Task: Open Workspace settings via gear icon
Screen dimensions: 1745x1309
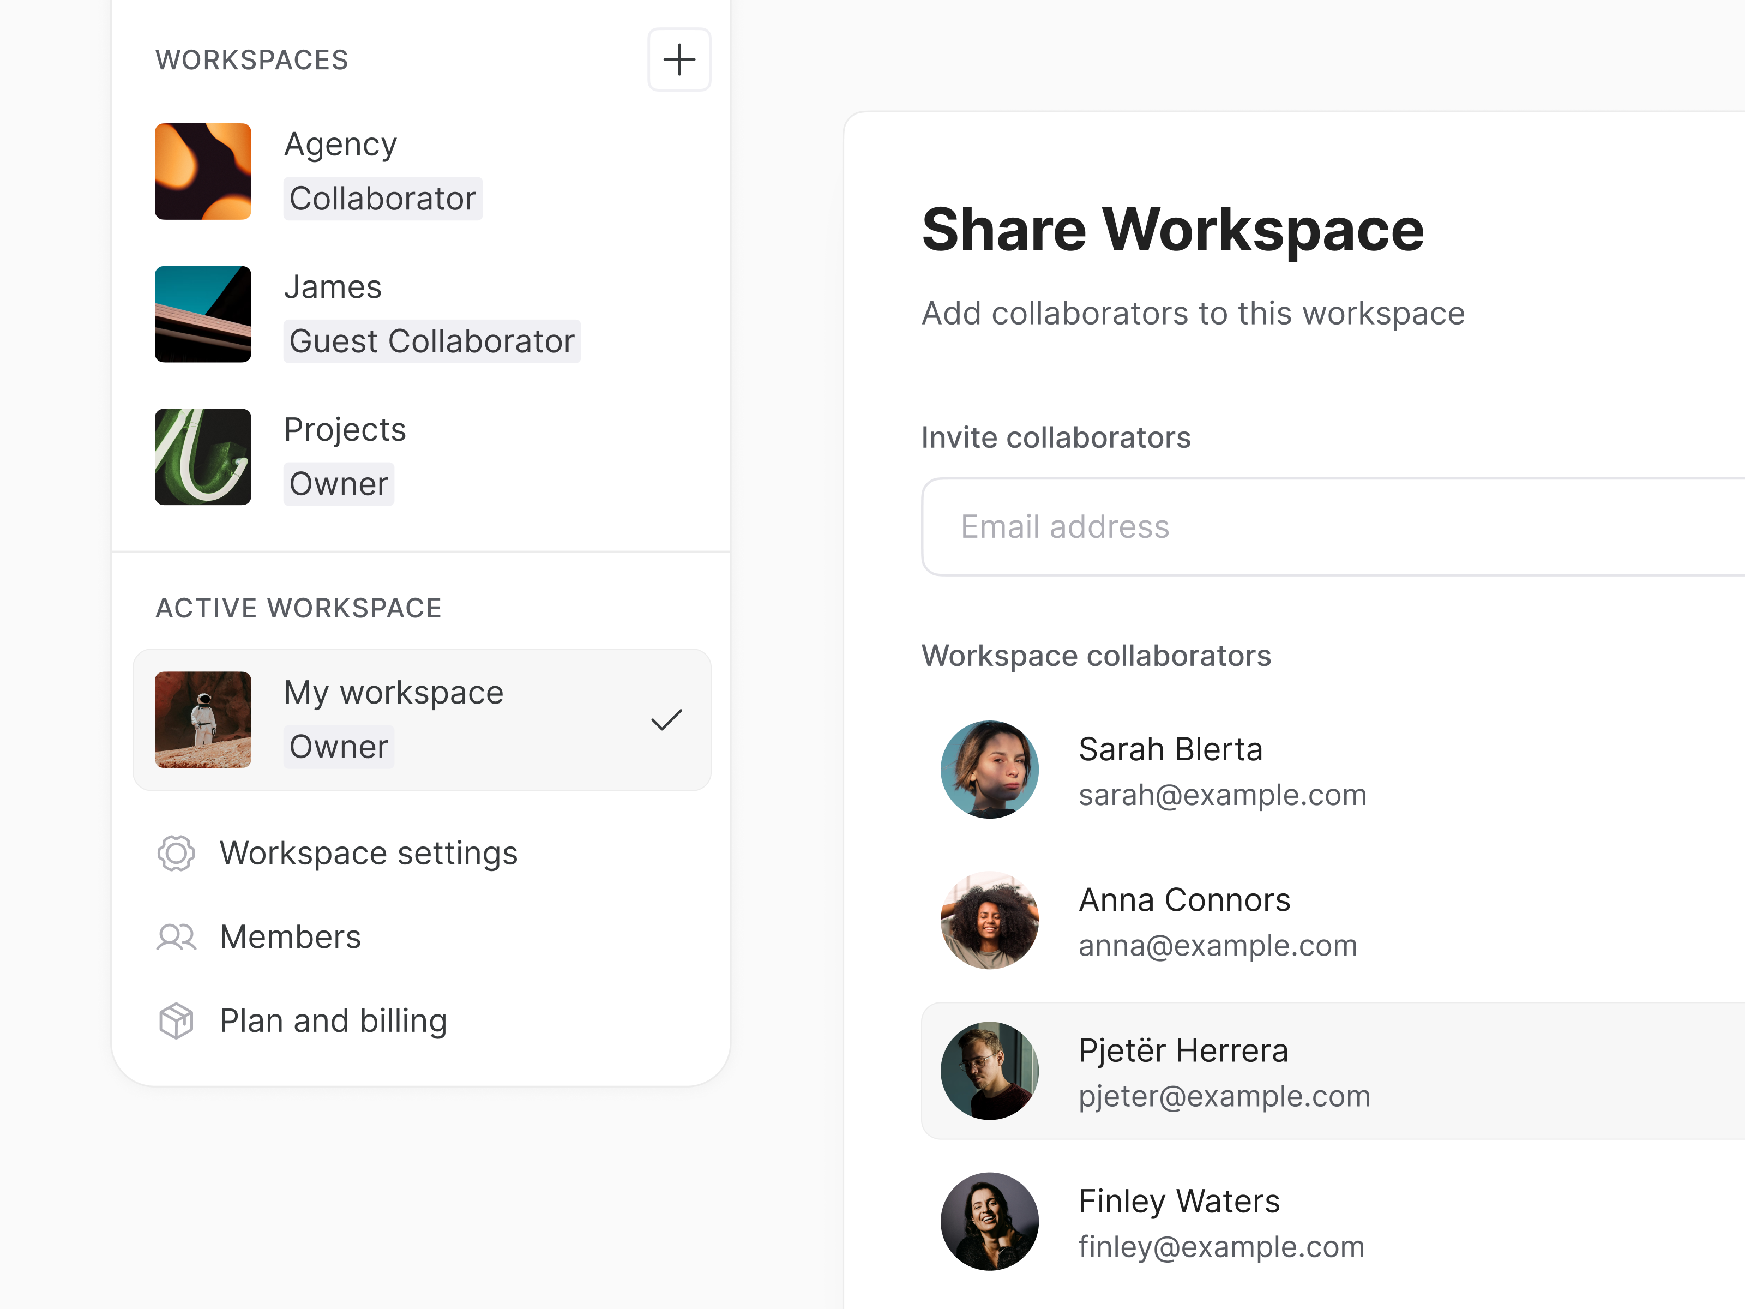Action: [x=175, y=853]
